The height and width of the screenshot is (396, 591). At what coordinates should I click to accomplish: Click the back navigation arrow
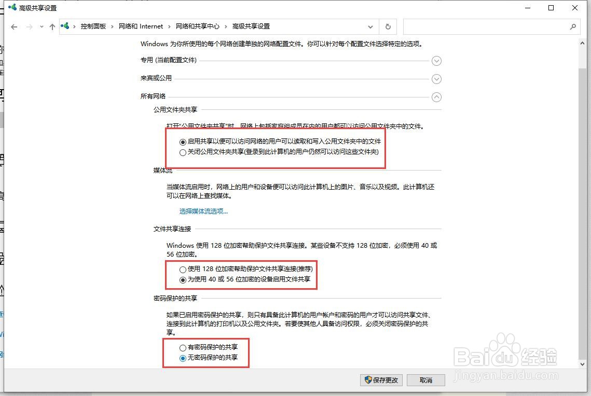click(14, 26)
